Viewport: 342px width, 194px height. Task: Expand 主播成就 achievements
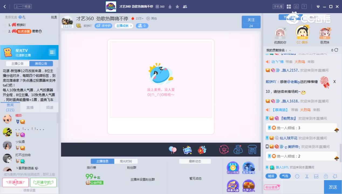[124, 26]
